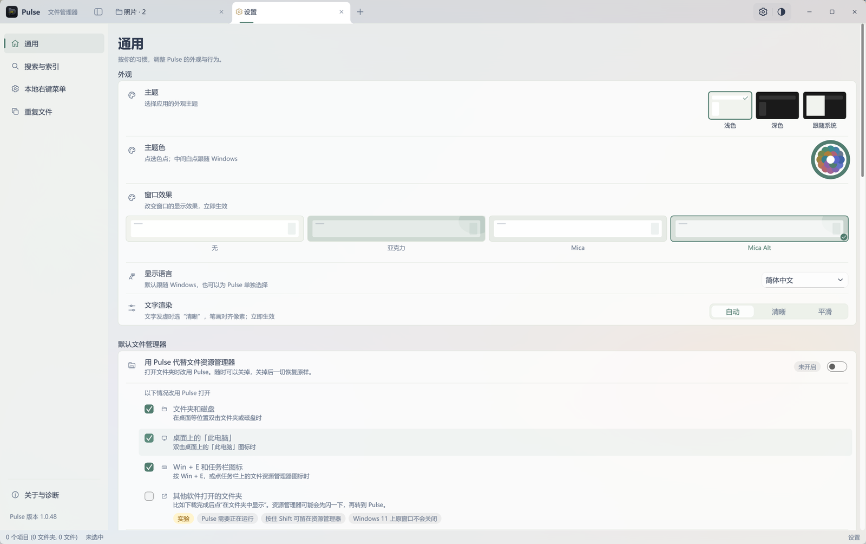Enable 用 Pulse 代替文件资源管理器 switch
Image resolution: width=866 pixels, height=544 pixels.
tap(837, 367)
